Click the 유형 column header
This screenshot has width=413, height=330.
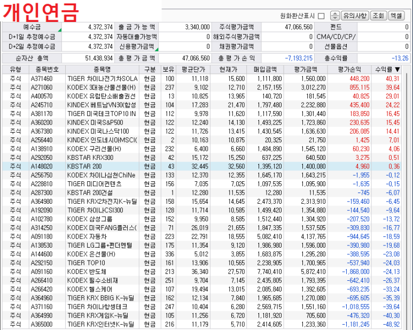[x=15, y=70]
